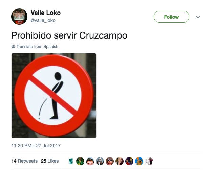View the 14 Retweets list

click(x=24, y=161)
